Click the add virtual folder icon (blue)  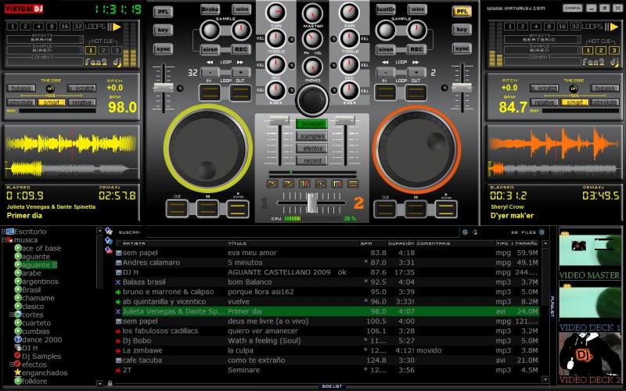[109, 240]
